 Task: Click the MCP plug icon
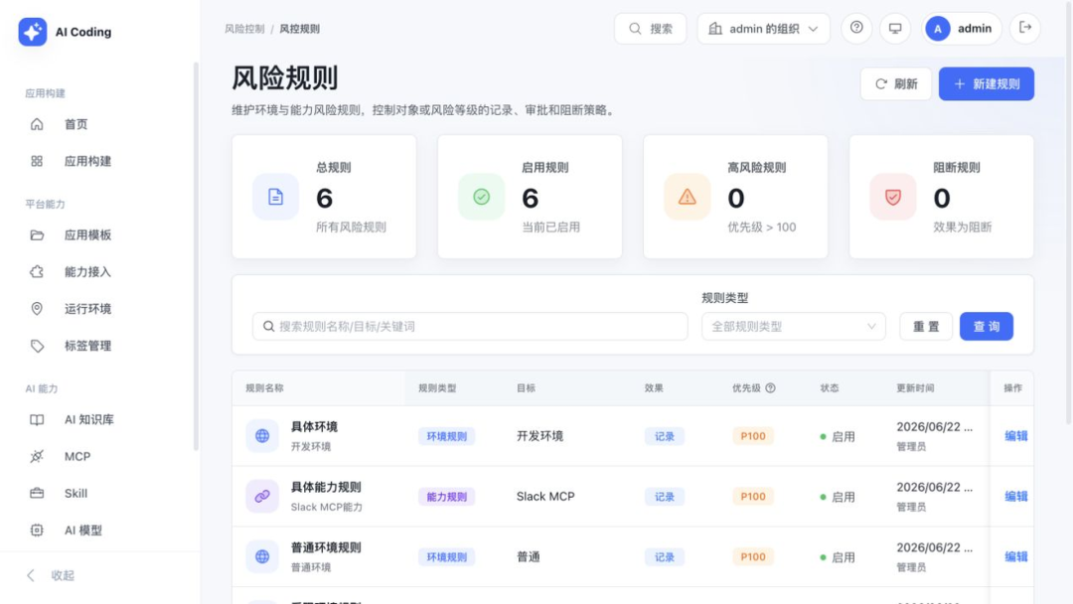click(37, 457)
